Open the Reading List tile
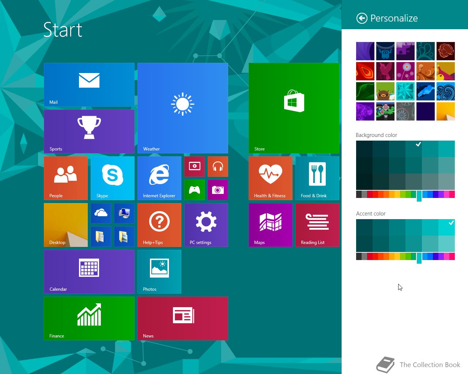This screenshot has width=468, height=374. 317,225
